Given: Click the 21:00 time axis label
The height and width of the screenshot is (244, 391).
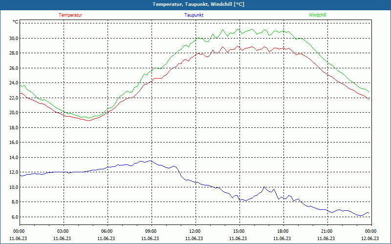Looking at the screenshot, I should point(327,231).
